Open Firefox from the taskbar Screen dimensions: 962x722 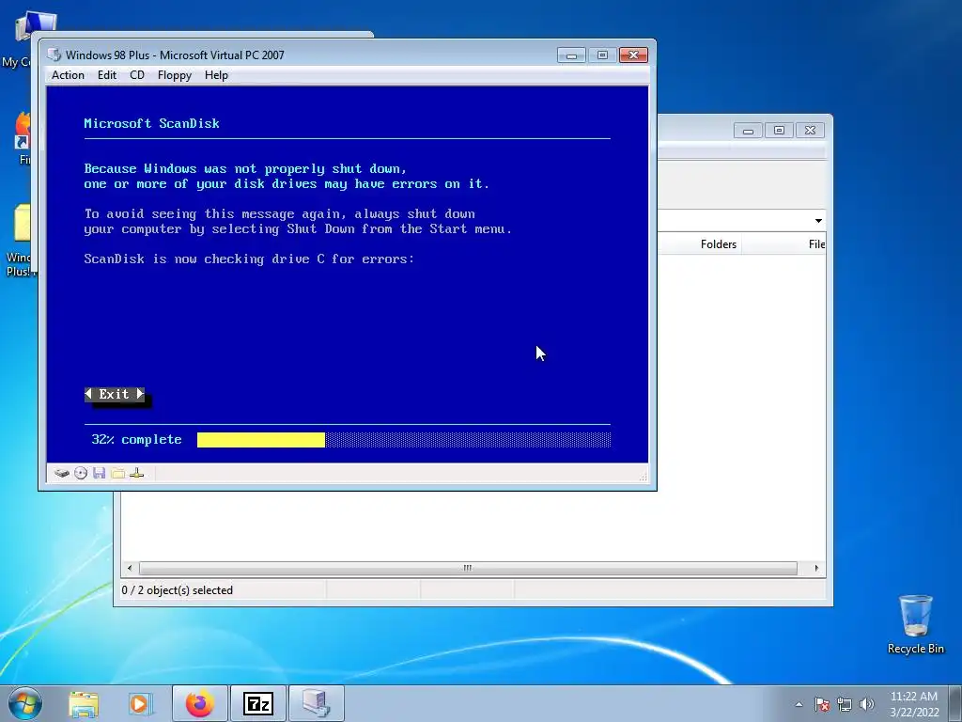coord(200,704)
